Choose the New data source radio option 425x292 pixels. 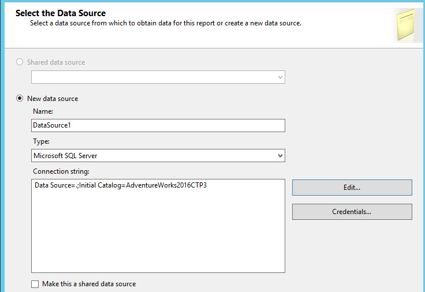coord(20,99)
